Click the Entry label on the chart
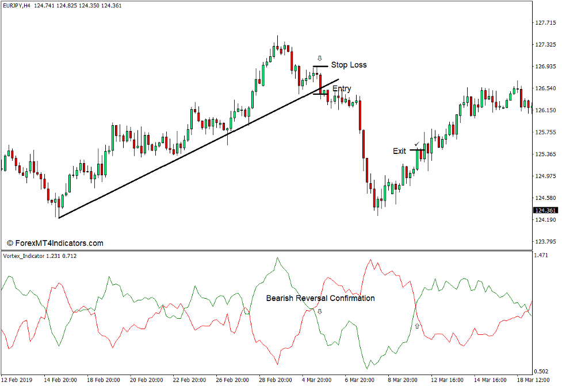562x386 pixels. 342,88
